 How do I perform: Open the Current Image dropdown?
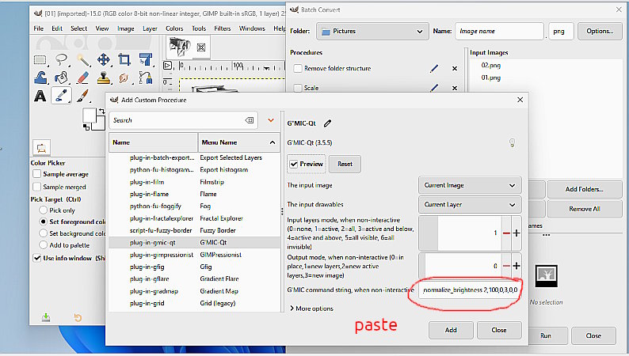tap(469, 185)
